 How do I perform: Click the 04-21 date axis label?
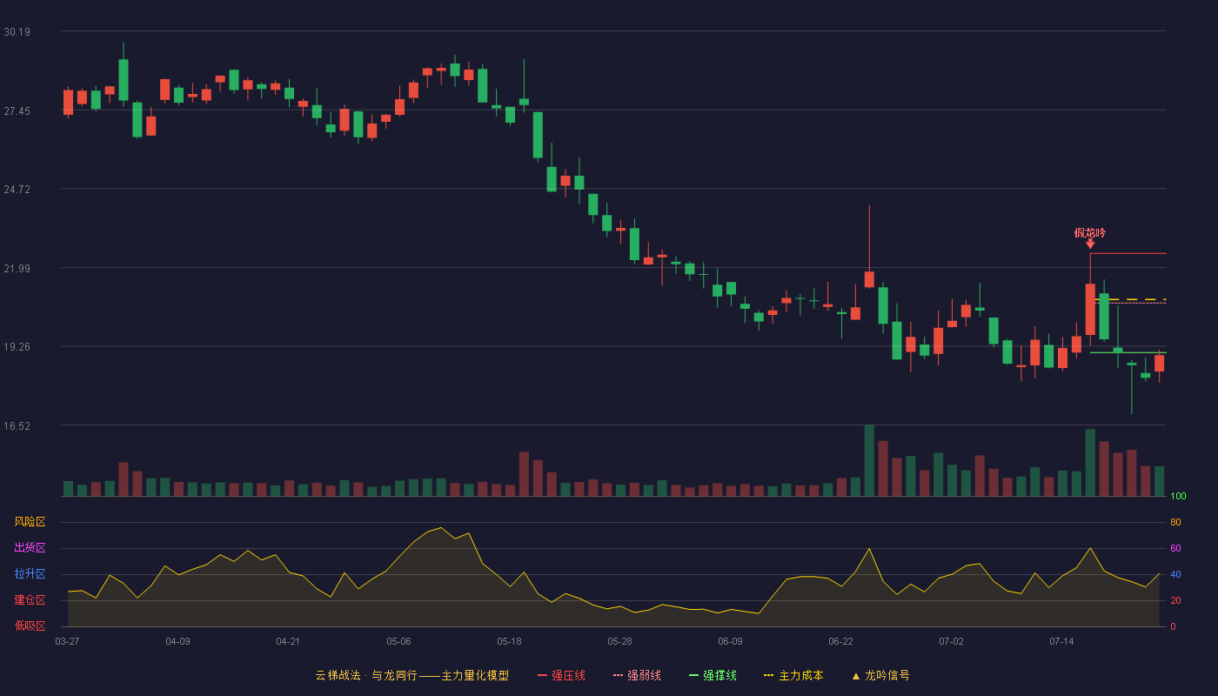click(288, 641)
